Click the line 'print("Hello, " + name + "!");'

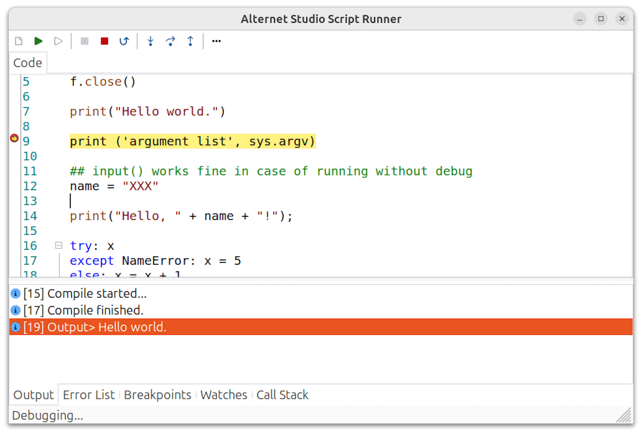point(181,216)
